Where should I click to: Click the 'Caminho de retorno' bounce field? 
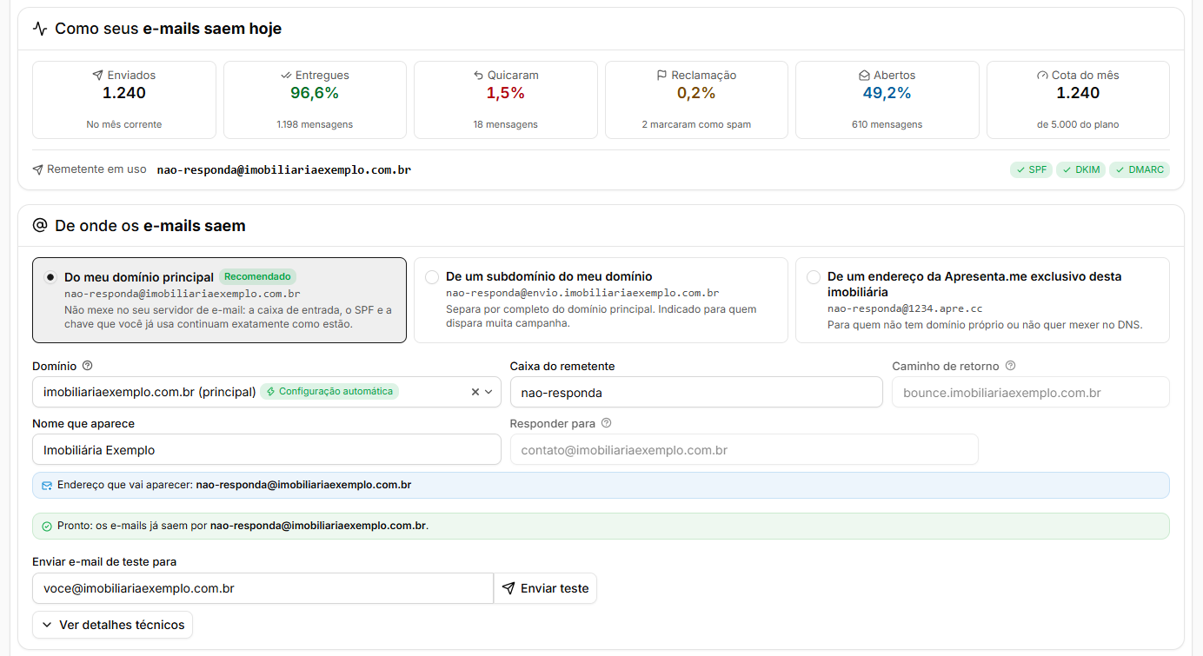coord(1031,392)
